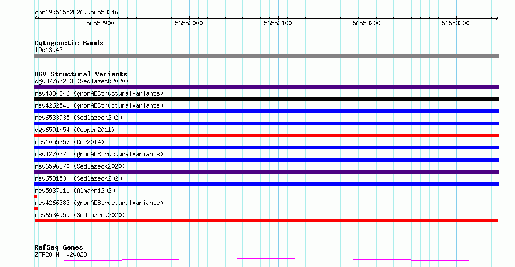Click the nsv6534959 (Sedlazeck2020) label
Screen dimensions: 515x267
tap(80, 215)
